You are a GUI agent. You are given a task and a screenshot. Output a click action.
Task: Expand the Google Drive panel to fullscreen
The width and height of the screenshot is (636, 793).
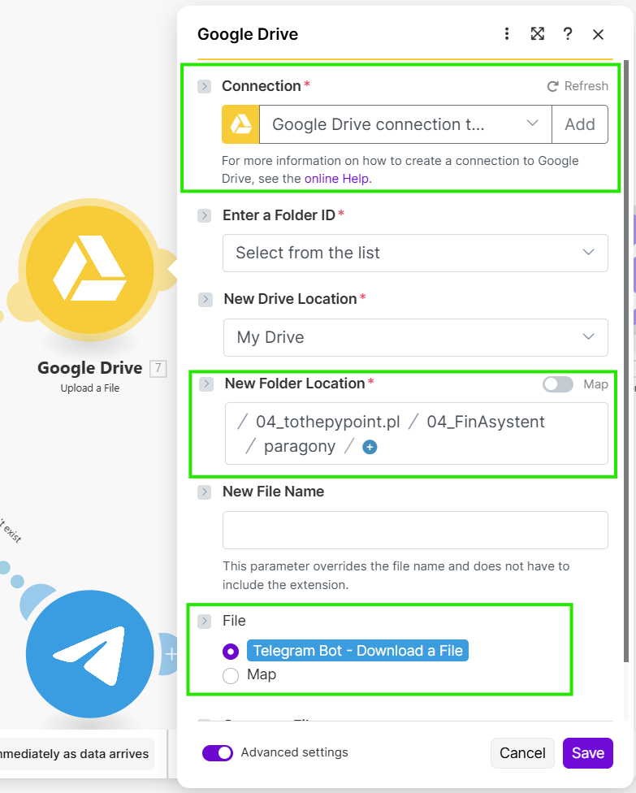[538, 34]
